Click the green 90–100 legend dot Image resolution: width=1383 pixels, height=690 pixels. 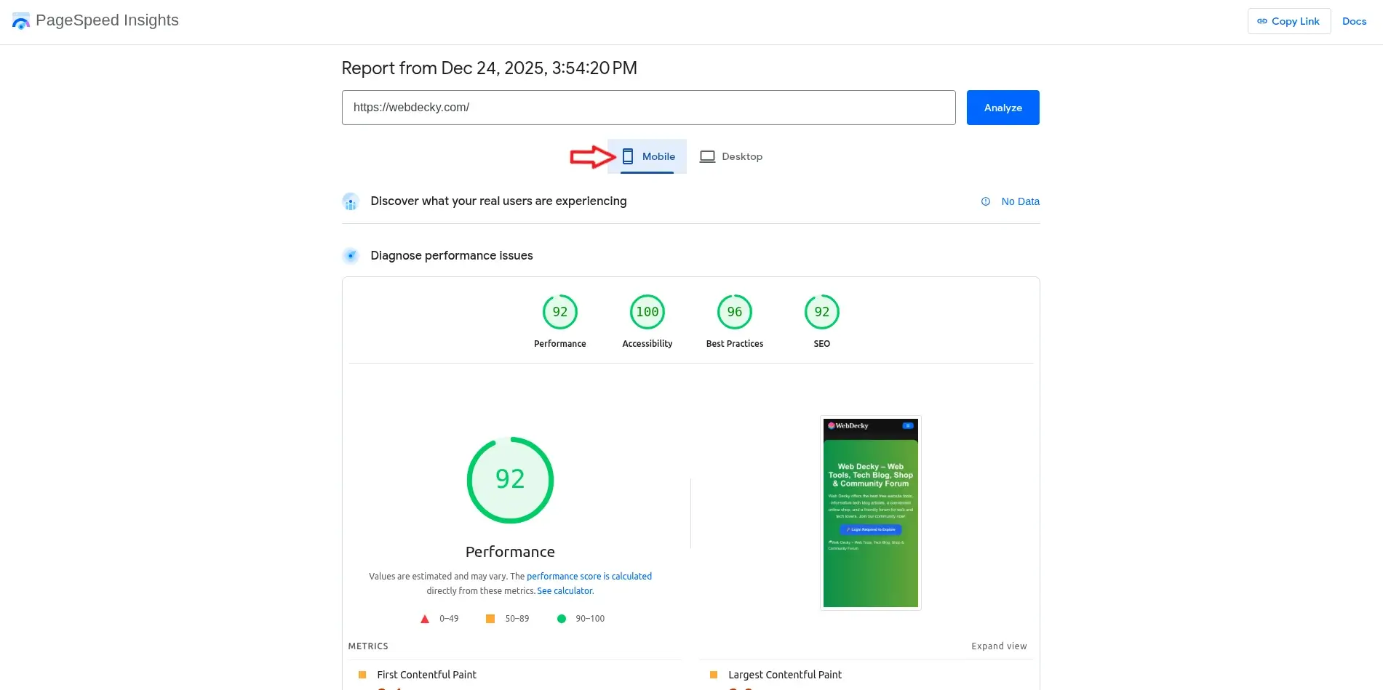pos(562,619)
